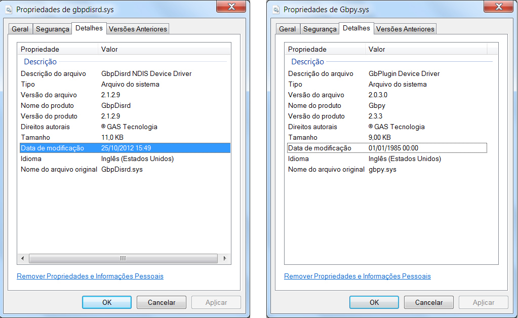Open Versões Anteriores tab in Gbpy.sys window
This screenshot has width=518, height=318.
(405, 29)
